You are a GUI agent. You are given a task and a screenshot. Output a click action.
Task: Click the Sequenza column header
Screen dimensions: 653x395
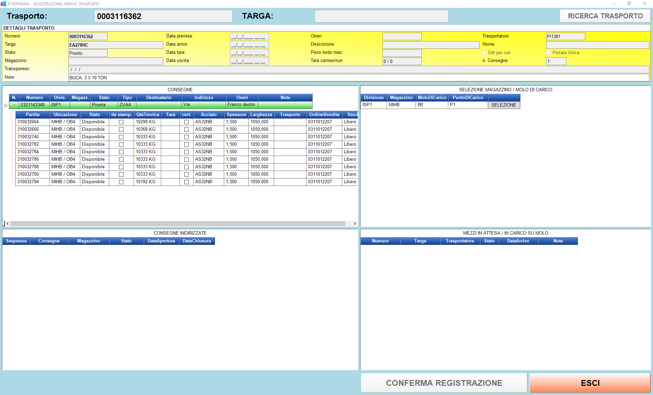[16, 241]
